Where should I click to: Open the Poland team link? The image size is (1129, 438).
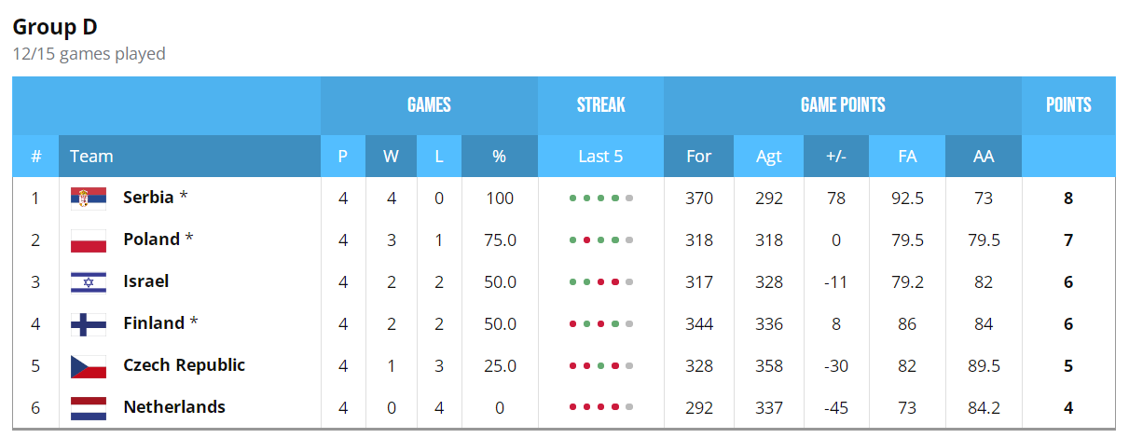(x=151, y=240)
